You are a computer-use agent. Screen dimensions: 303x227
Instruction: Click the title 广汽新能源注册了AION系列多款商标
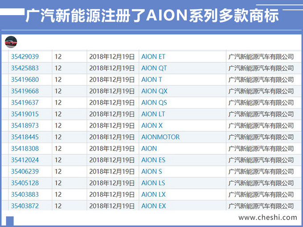coord(152,15)
